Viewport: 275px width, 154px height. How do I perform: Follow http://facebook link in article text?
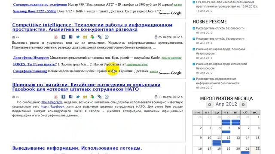click(x=52, y=107)
